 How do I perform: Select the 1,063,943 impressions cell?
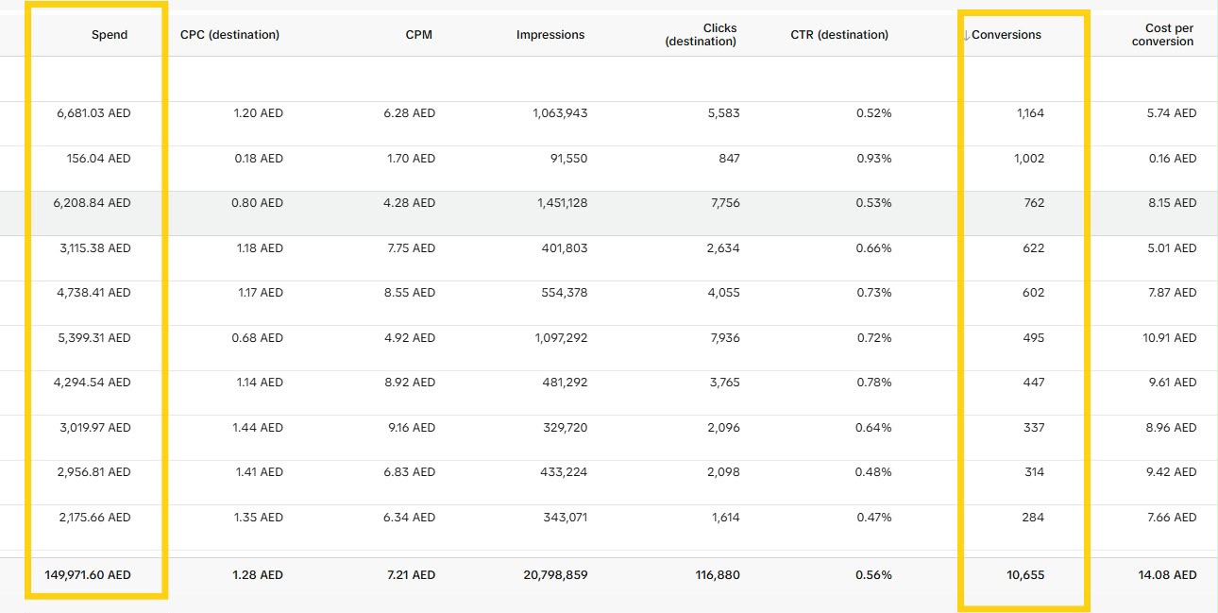pos(561,113)
